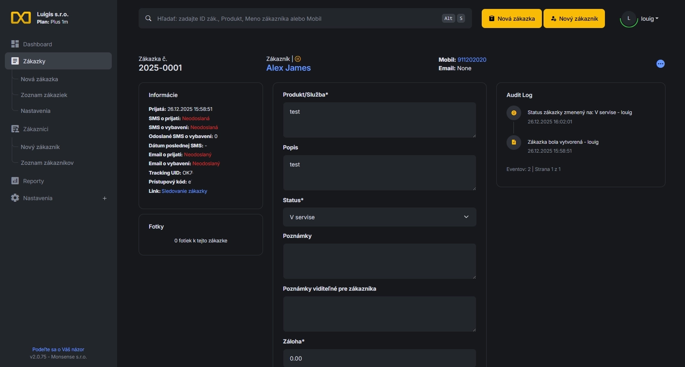Click the blue three-dots options icon
This screenshot has height=367, width=685.
pos(660,64)
